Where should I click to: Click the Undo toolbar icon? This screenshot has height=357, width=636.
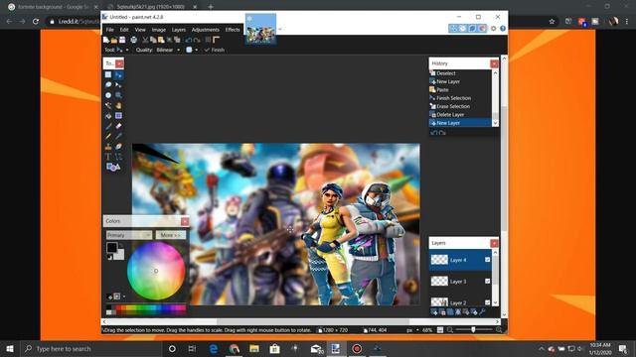tap(189, 40)
